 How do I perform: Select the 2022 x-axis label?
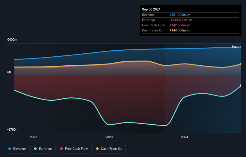click(34, 137)
